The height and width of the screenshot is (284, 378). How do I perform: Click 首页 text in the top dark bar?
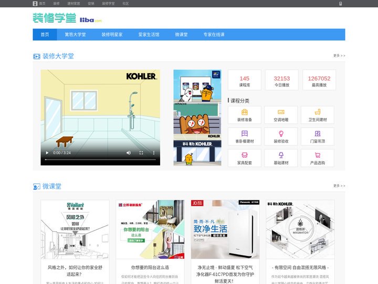coord(42,4)
